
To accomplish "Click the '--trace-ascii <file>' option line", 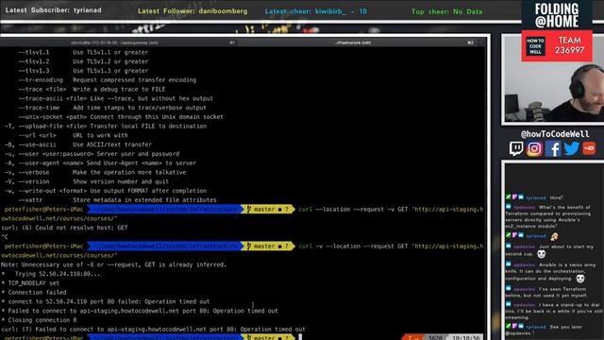I will pyautogui.click(x=115, y=98).
